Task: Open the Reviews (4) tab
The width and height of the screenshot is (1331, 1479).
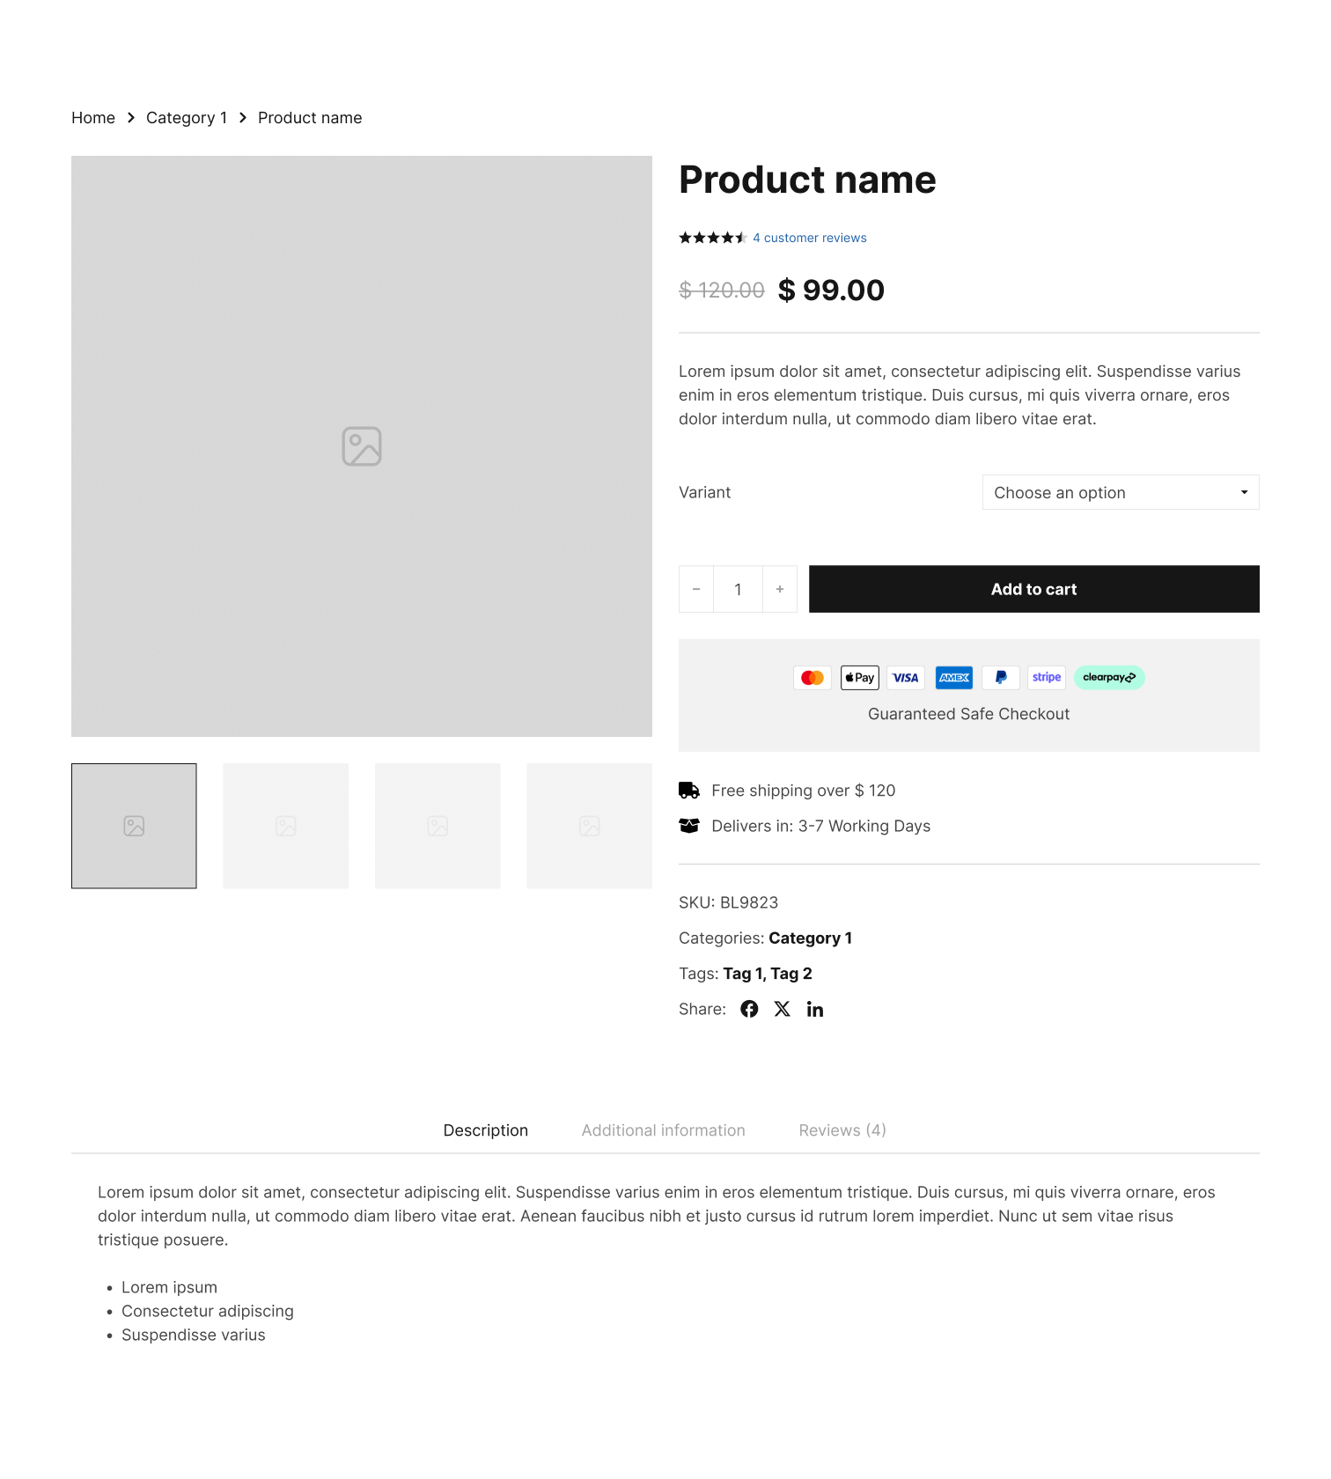Action: 842,1130
